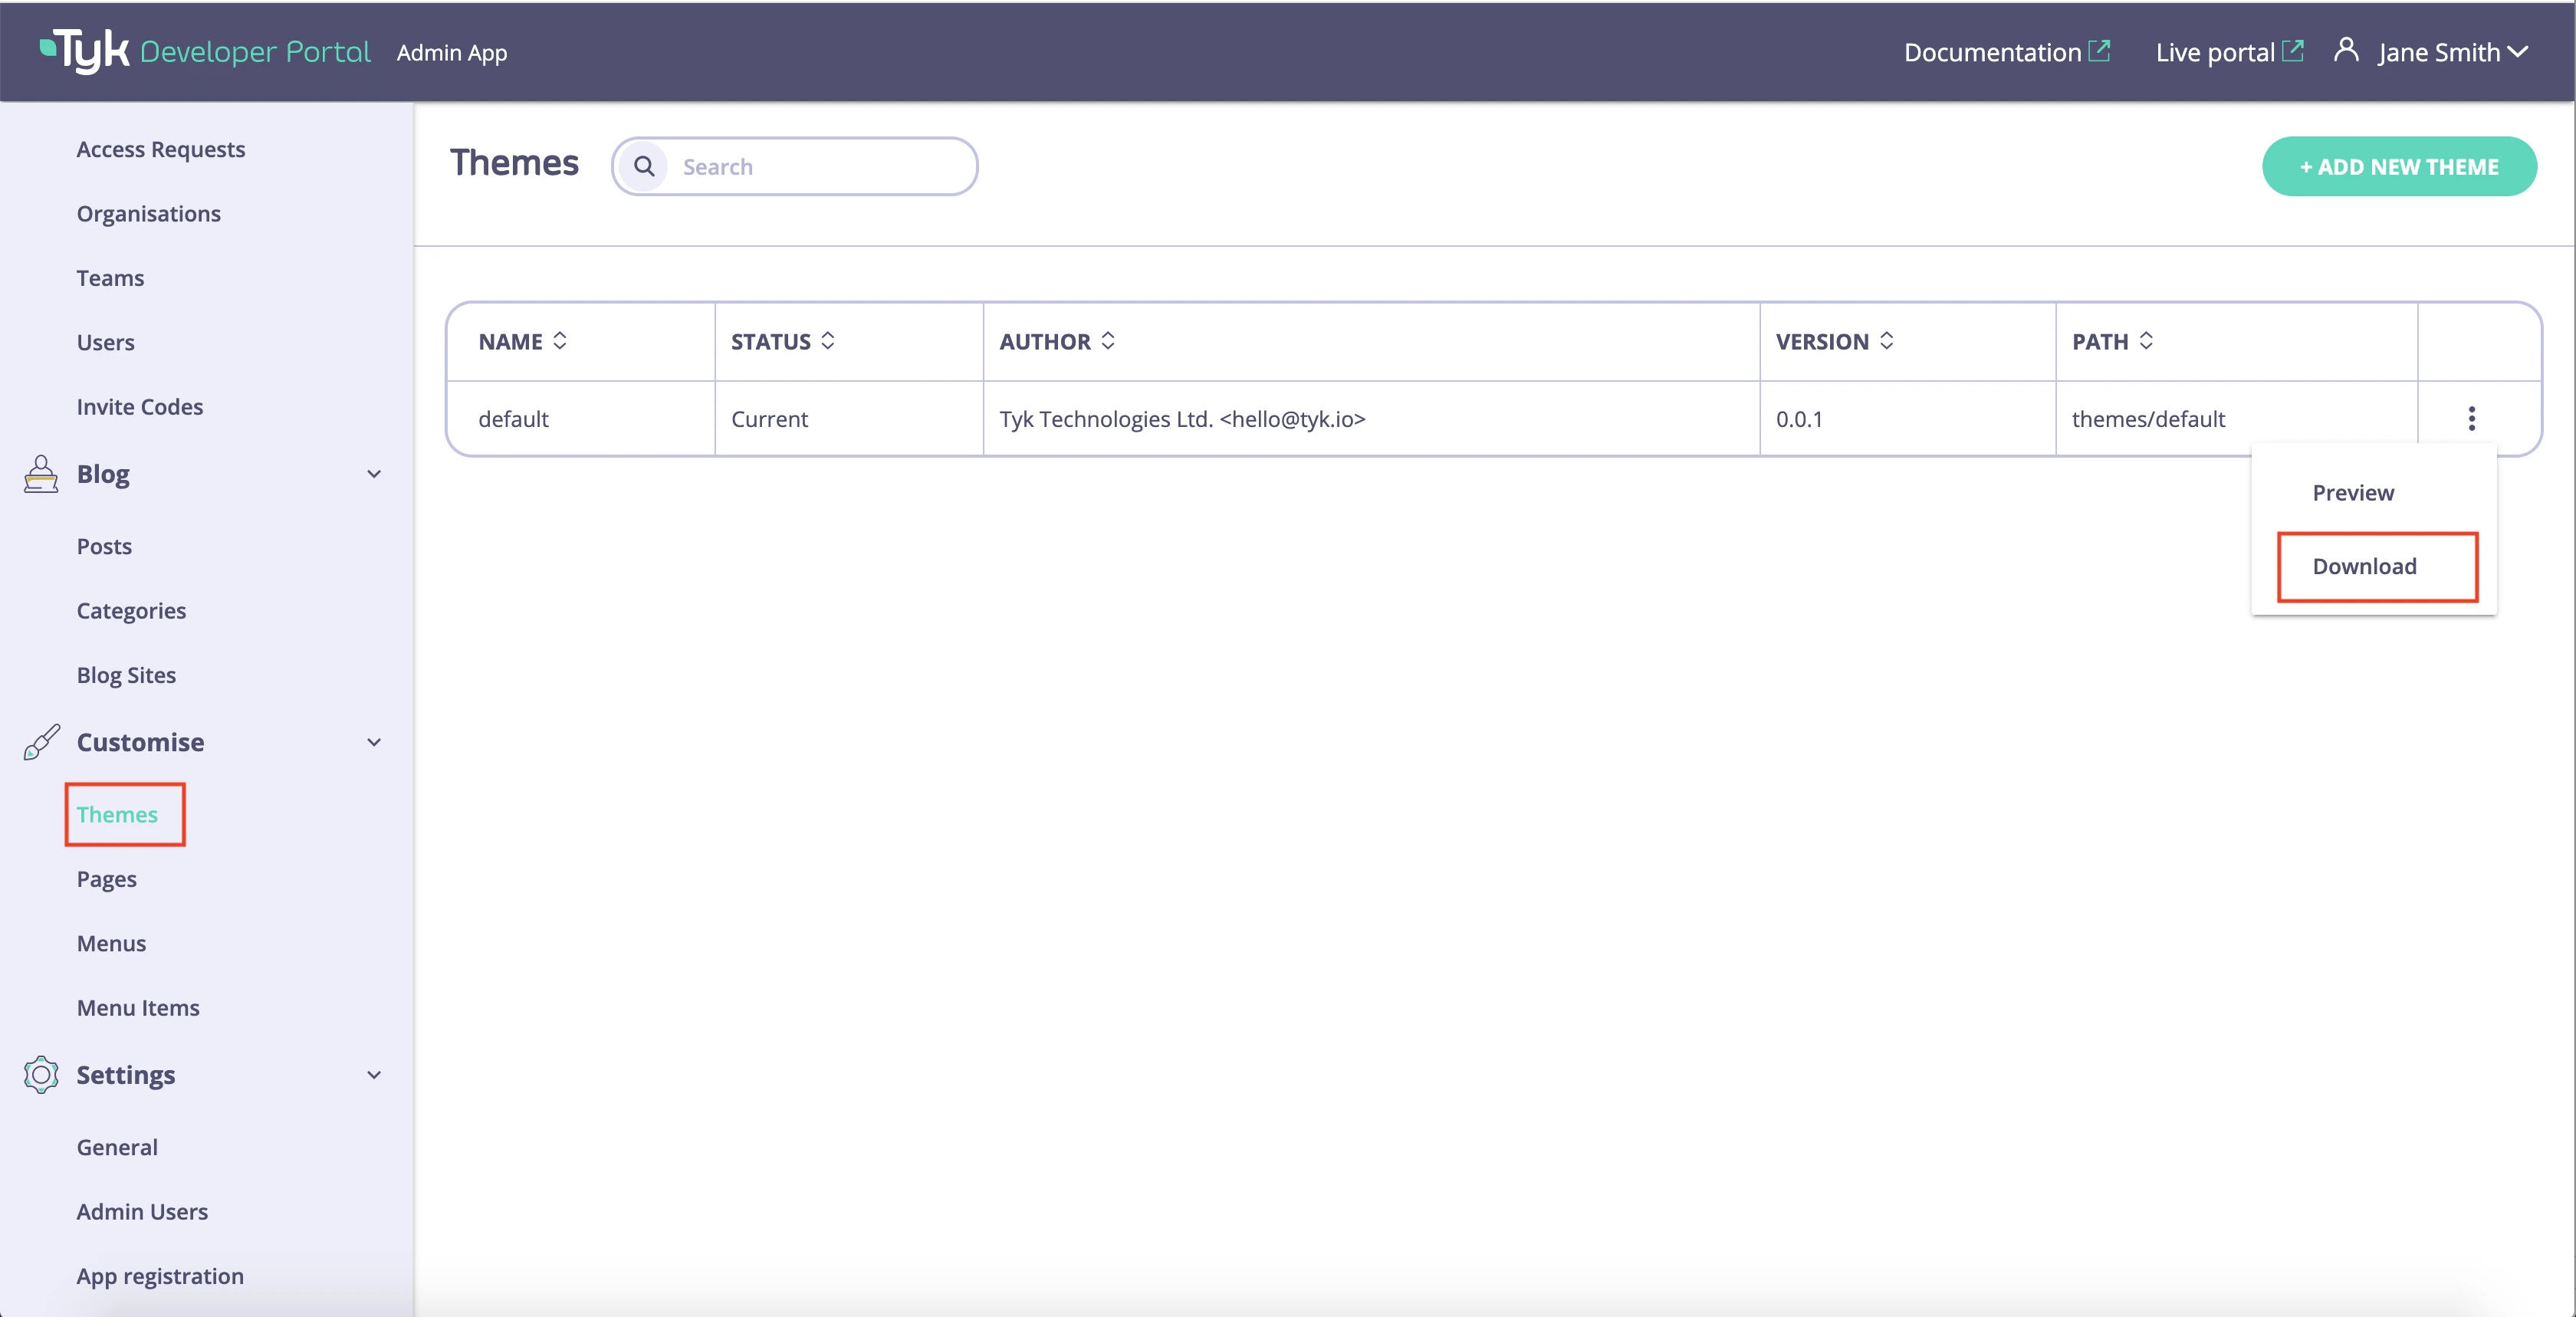Open the three-dot menu on default theme row
Screen dimensions: 2576x1317
coord(2471,418)
